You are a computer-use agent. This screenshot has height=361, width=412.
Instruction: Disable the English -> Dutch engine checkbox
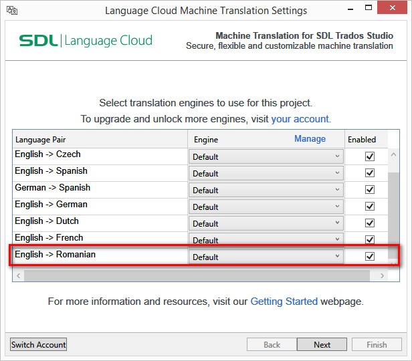pyautogui.click(x=369, y=223)
